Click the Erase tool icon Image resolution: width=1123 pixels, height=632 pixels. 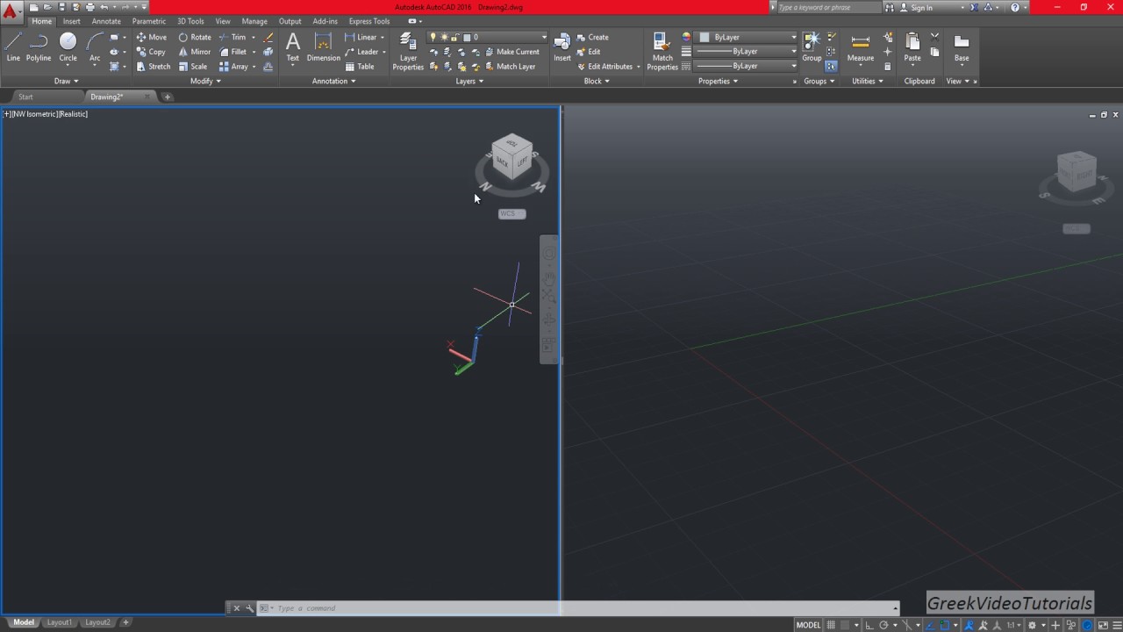coord(268,37)
